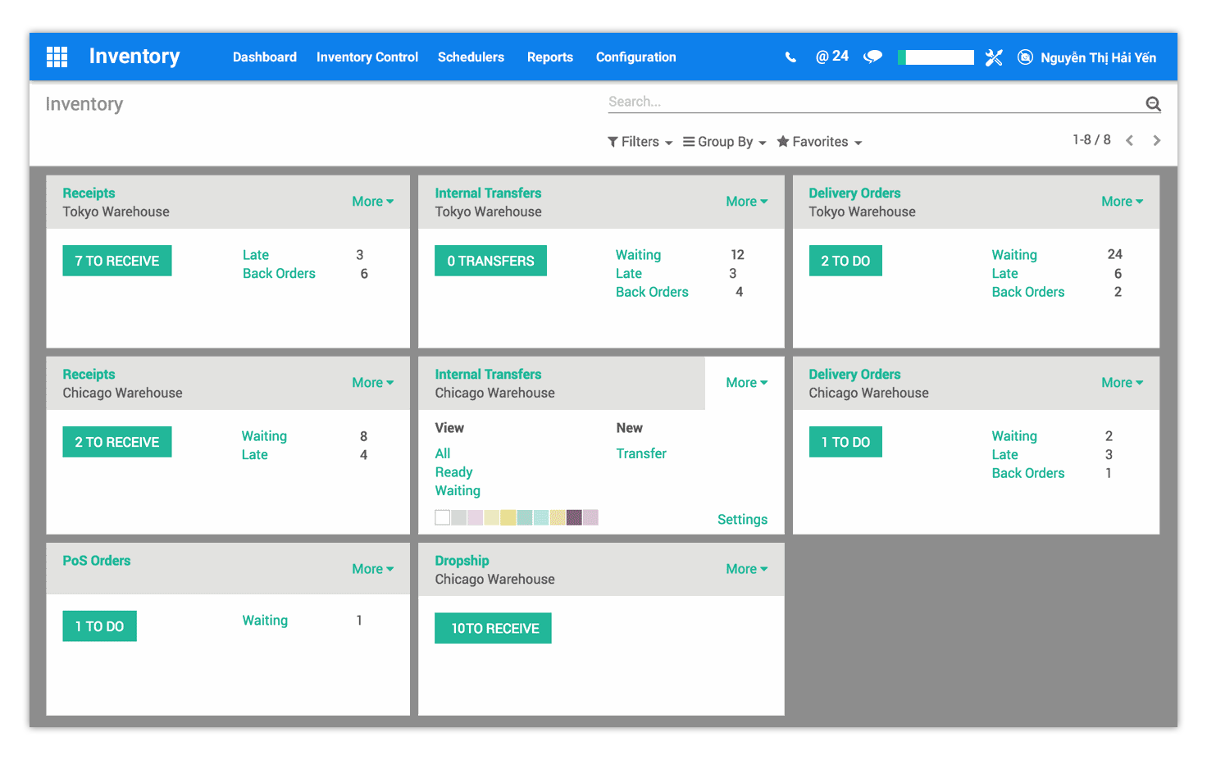Click the tools (wrench and screwdriver) icon
Viewport: 1207px width, 760px height.
click(994, 57)
